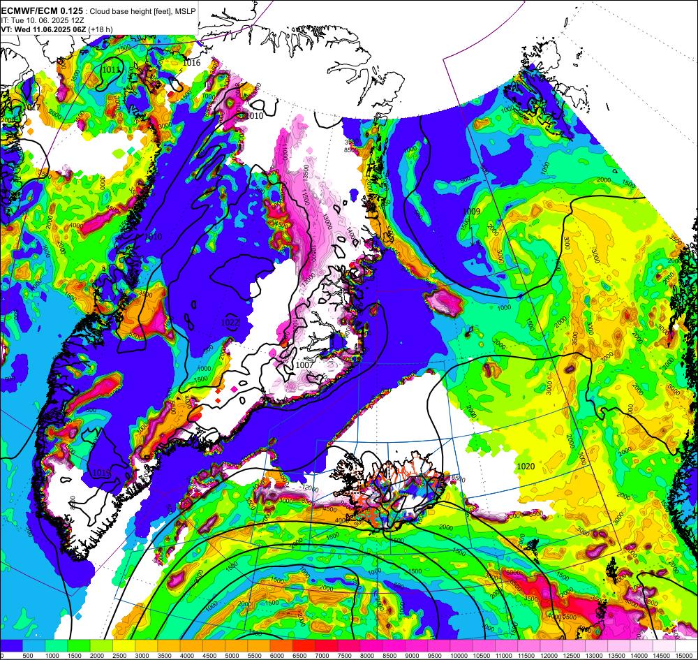Click the 1017 pressure label
698x660 pixels.
click(32, 108)
